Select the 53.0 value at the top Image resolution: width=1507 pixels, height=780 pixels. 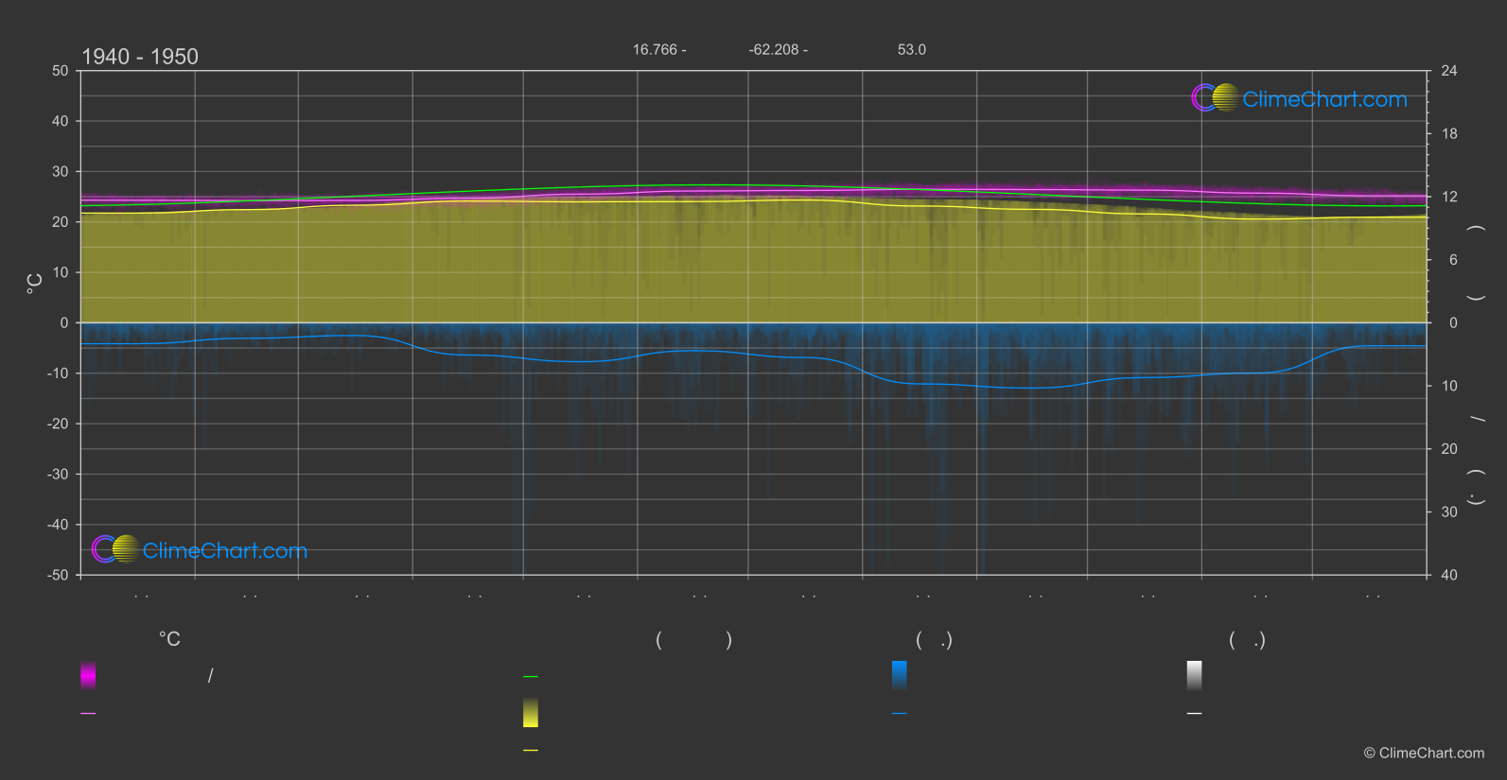(911, 50)
